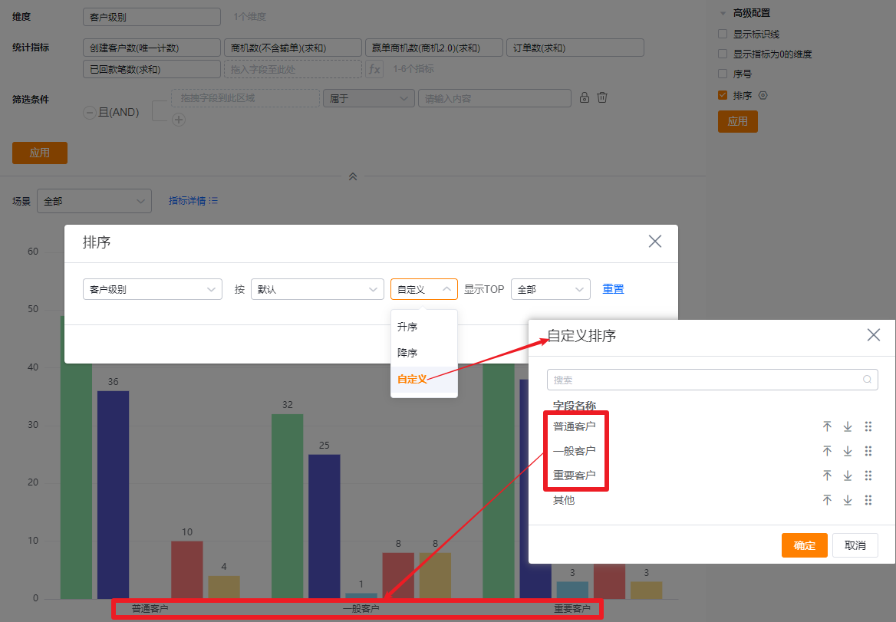Enable 显示标识线 checkbox
This screenshot has width=896, height=622.
click(x=723, y=34)
